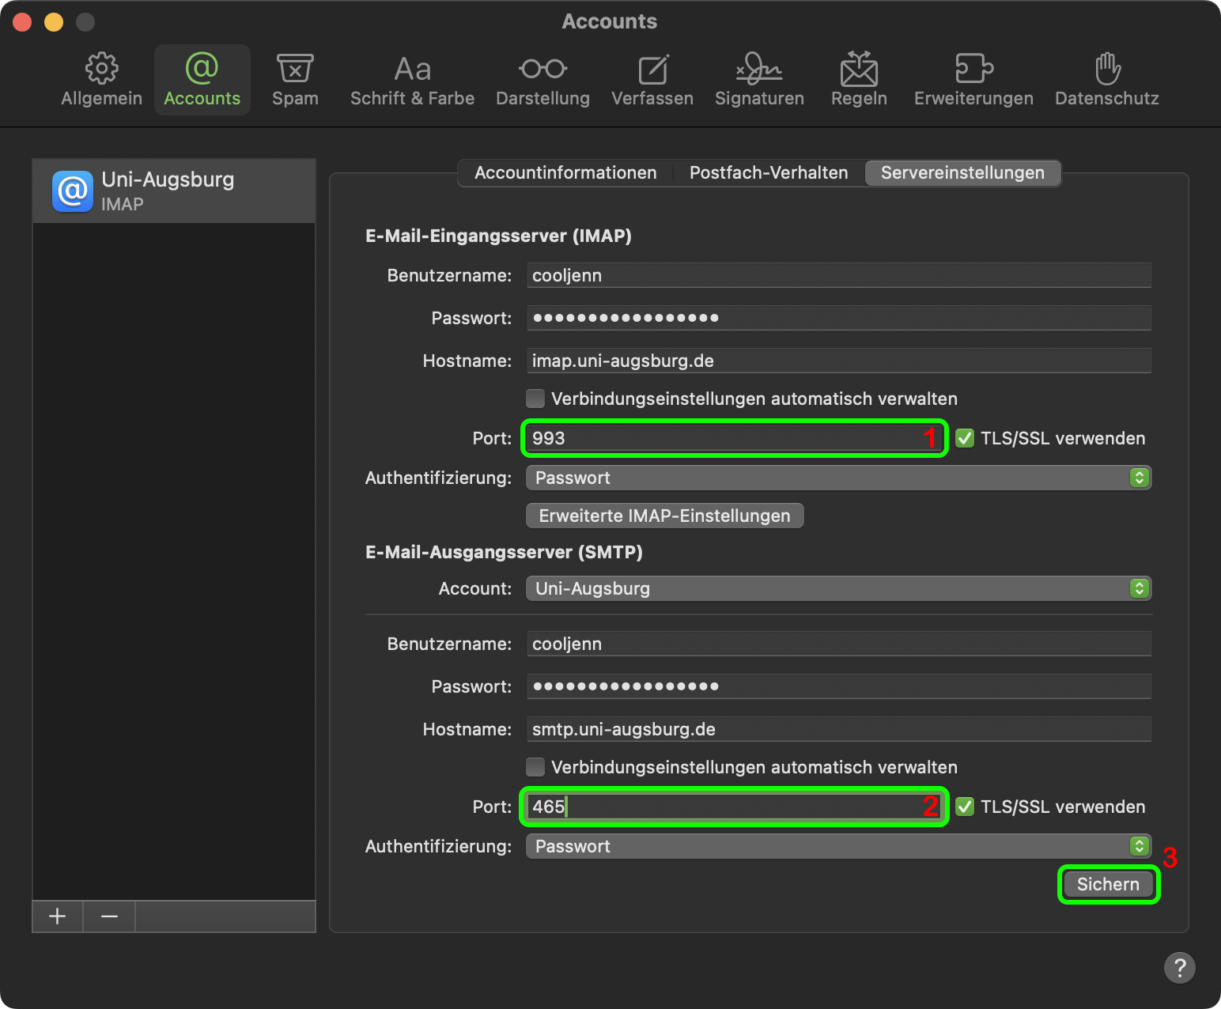
Task: Open the Verfassen compose pane
Action: (x=652, y=80)
